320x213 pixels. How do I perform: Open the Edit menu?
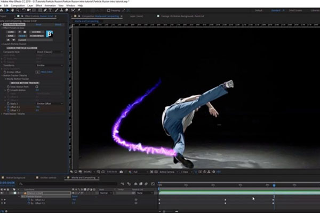6,5
